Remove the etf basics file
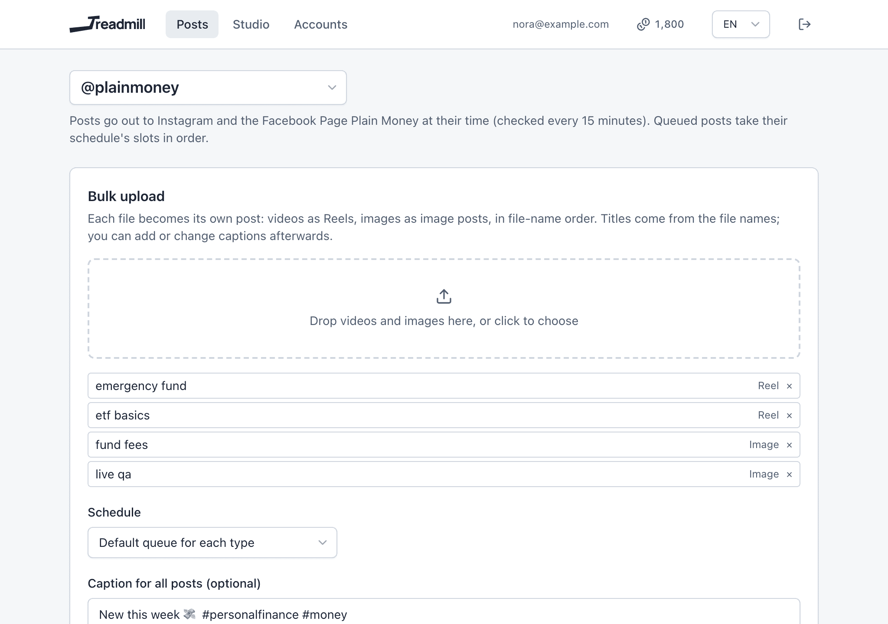 tap(789, 416)
